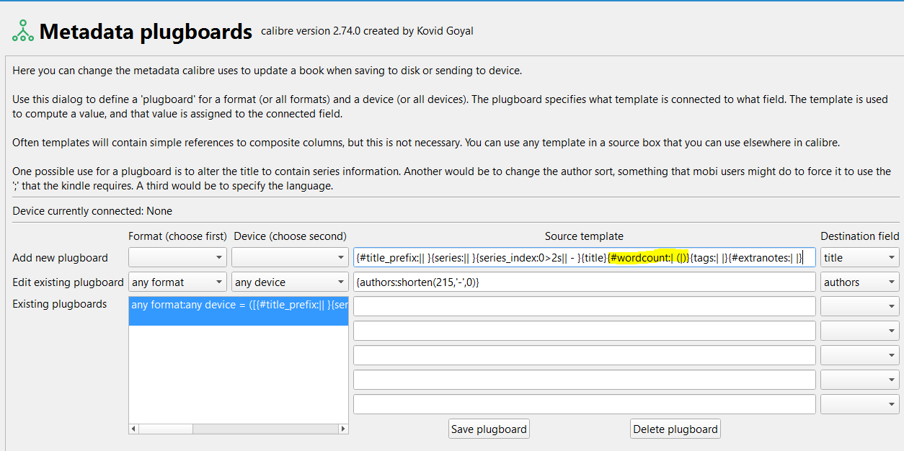
Task: Click the 'Device currently connected: None' text
Action: (x=92, y=211)
